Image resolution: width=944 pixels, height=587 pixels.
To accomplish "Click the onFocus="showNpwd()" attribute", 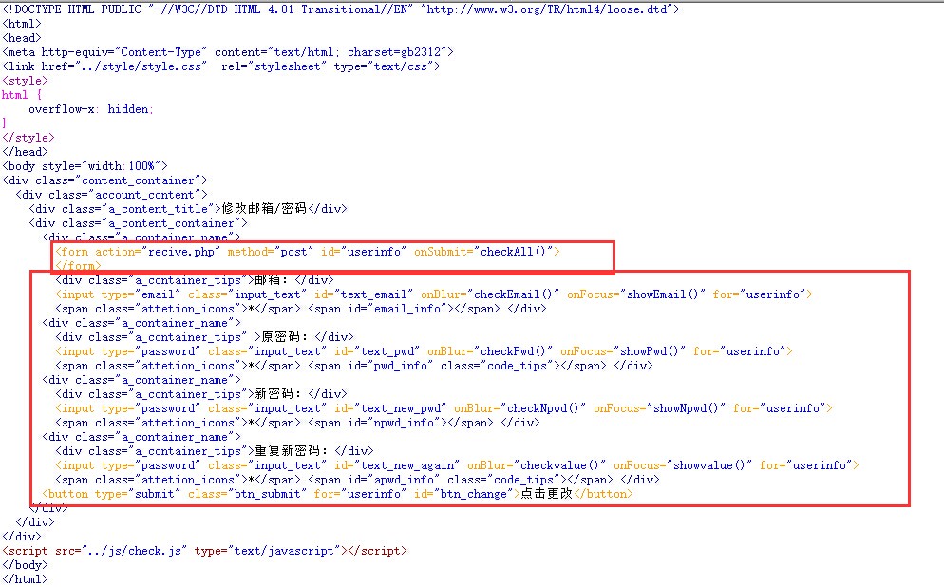I will coord(659,408).
